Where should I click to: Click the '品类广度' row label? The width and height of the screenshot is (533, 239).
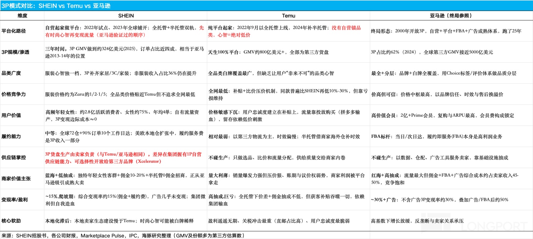pyautogui.click(x=11, y=73)
